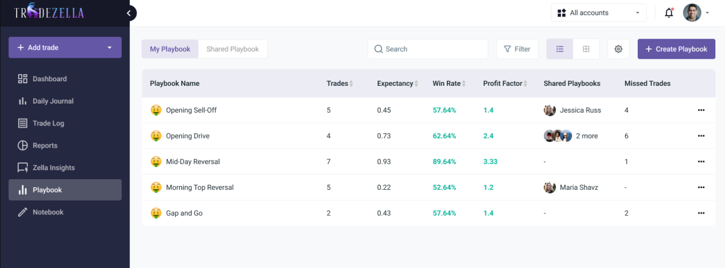Open Add trade dropdown arrow
This screenshot has height=268, width=725.
tap(109, 48)
